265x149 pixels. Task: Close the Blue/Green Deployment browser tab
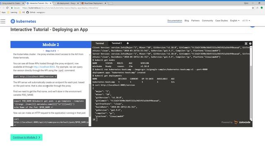pos(105,3)
